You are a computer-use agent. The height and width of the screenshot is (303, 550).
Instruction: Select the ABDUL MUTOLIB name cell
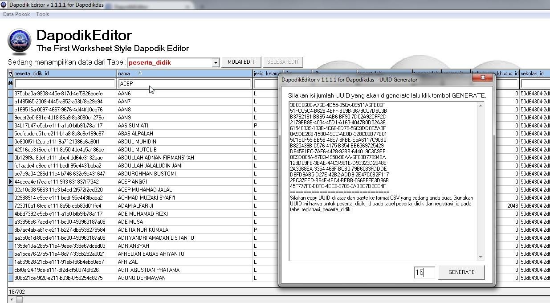[185, 150]
